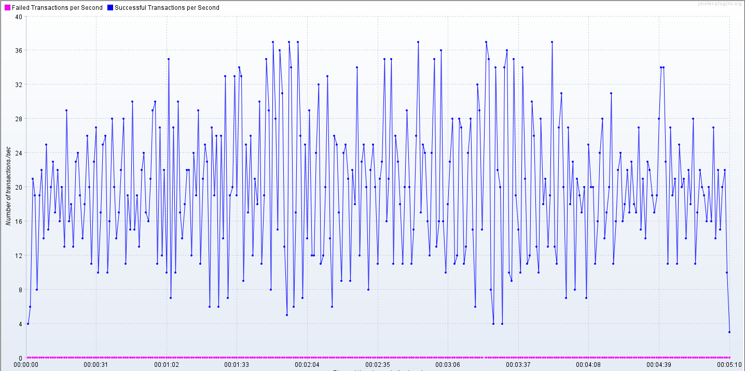This screenshot has height=371, width=745.
Task: Click the 00:02:04 time label
Action: point(307,365)
